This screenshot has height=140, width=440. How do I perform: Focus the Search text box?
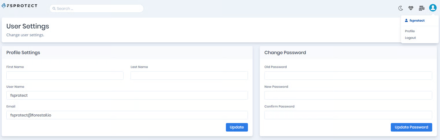98,9
